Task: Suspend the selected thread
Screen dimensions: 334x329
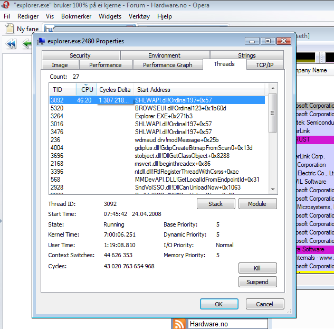Action: coord(257,282)
